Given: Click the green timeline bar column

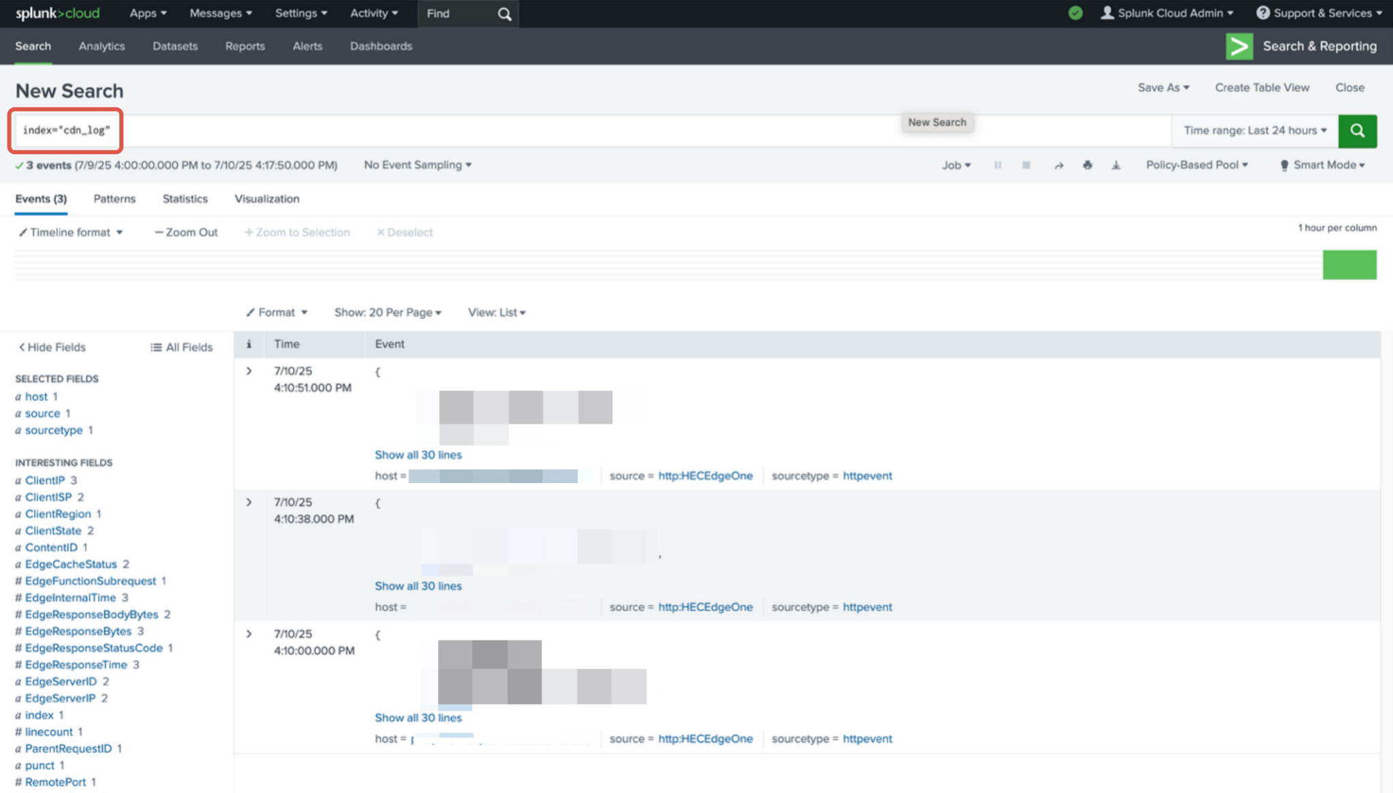Looking at the screenshot, I should [1349, 264].
